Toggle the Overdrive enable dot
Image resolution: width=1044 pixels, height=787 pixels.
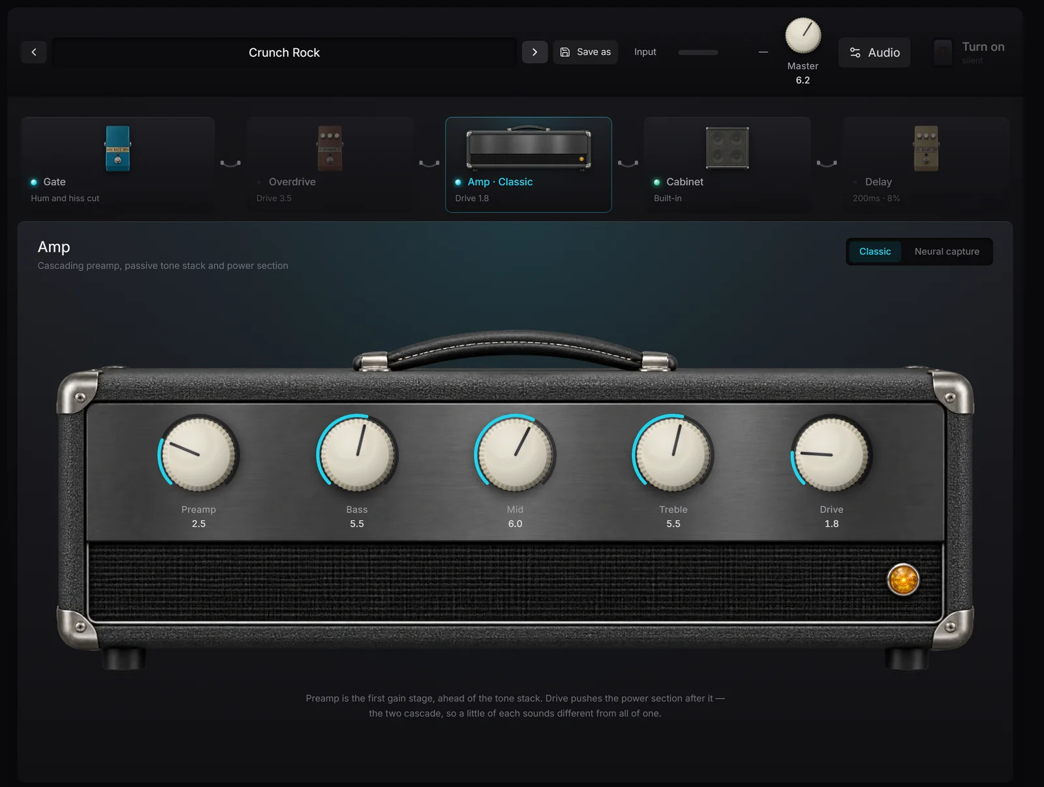pyautogui.click(x=259, y=182)
